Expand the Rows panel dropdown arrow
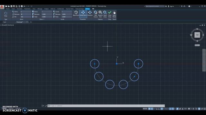The image size is (206, 115). tap(44, 19)
